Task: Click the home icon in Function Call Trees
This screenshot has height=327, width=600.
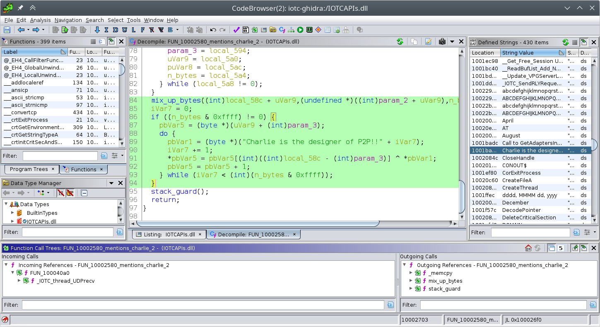Action: [528, 248]
